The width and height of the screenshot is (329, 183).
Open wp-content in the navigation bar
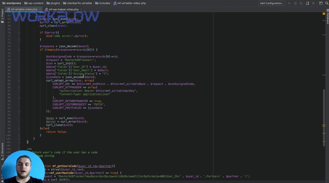click(x=34, y=3)
